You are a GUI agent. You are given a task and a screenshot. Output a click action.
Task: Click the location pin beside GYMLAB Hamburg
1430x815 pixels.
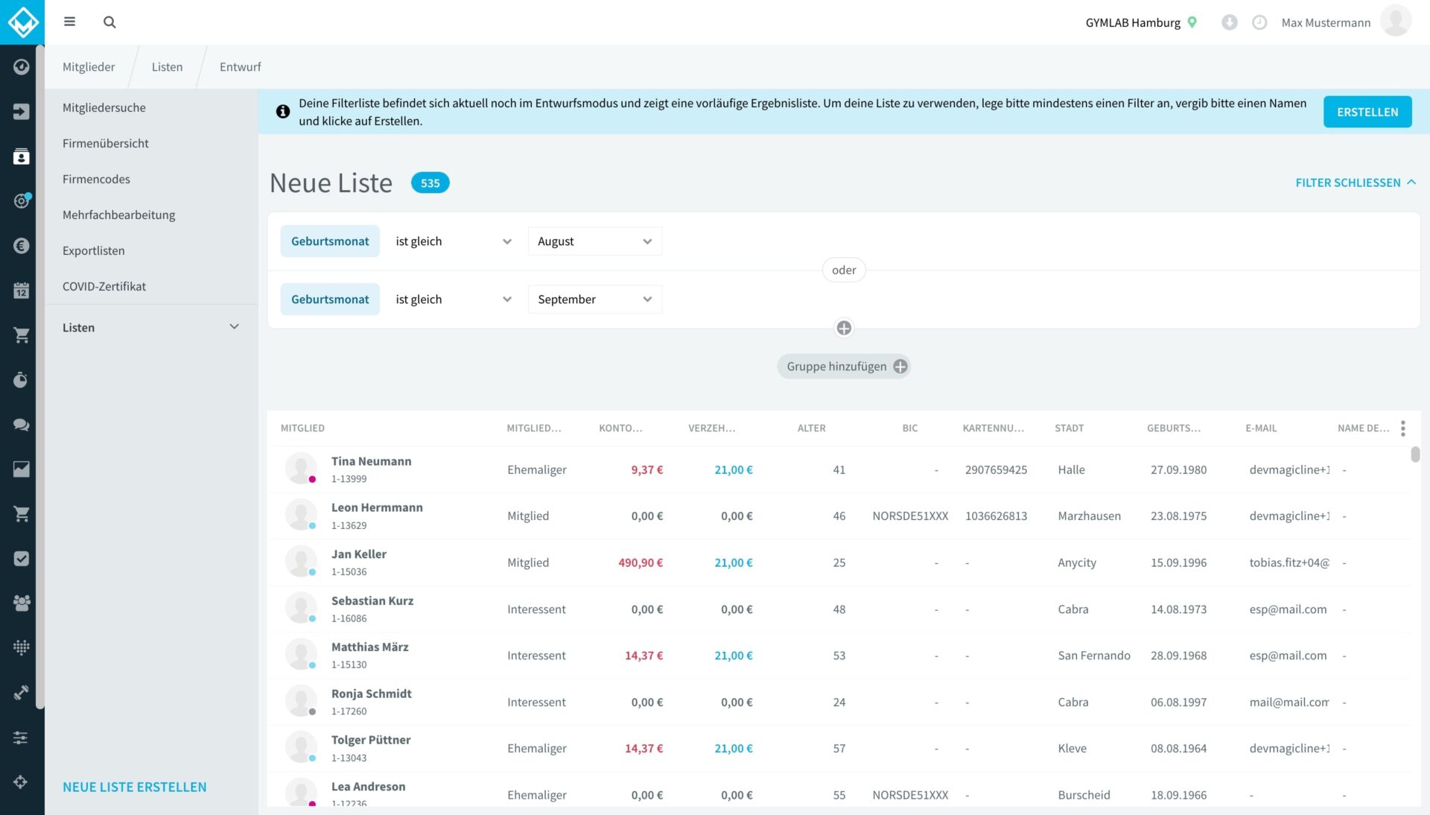point(1192,22)
